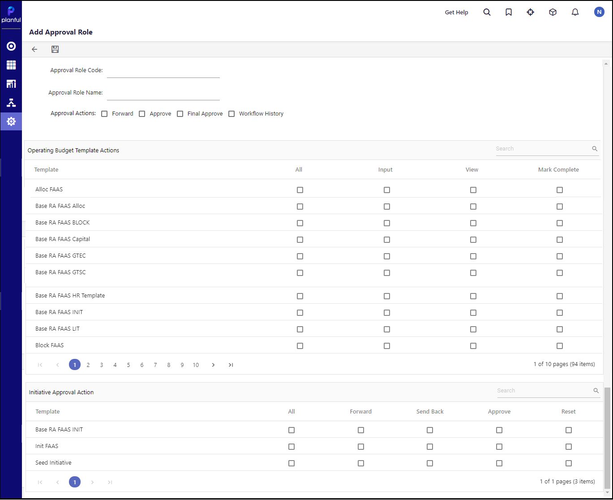Image resolution: width=613 pixels, height=500 pixels.
Task: Open the notifications bell
Action: coord(575,12)
